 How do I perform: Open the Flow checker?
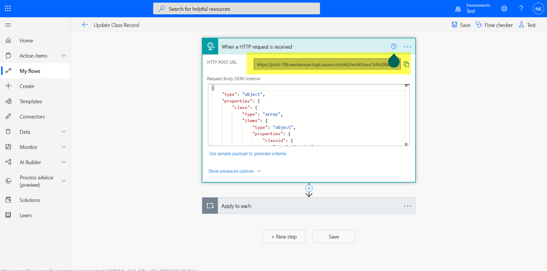click(494, 25)
